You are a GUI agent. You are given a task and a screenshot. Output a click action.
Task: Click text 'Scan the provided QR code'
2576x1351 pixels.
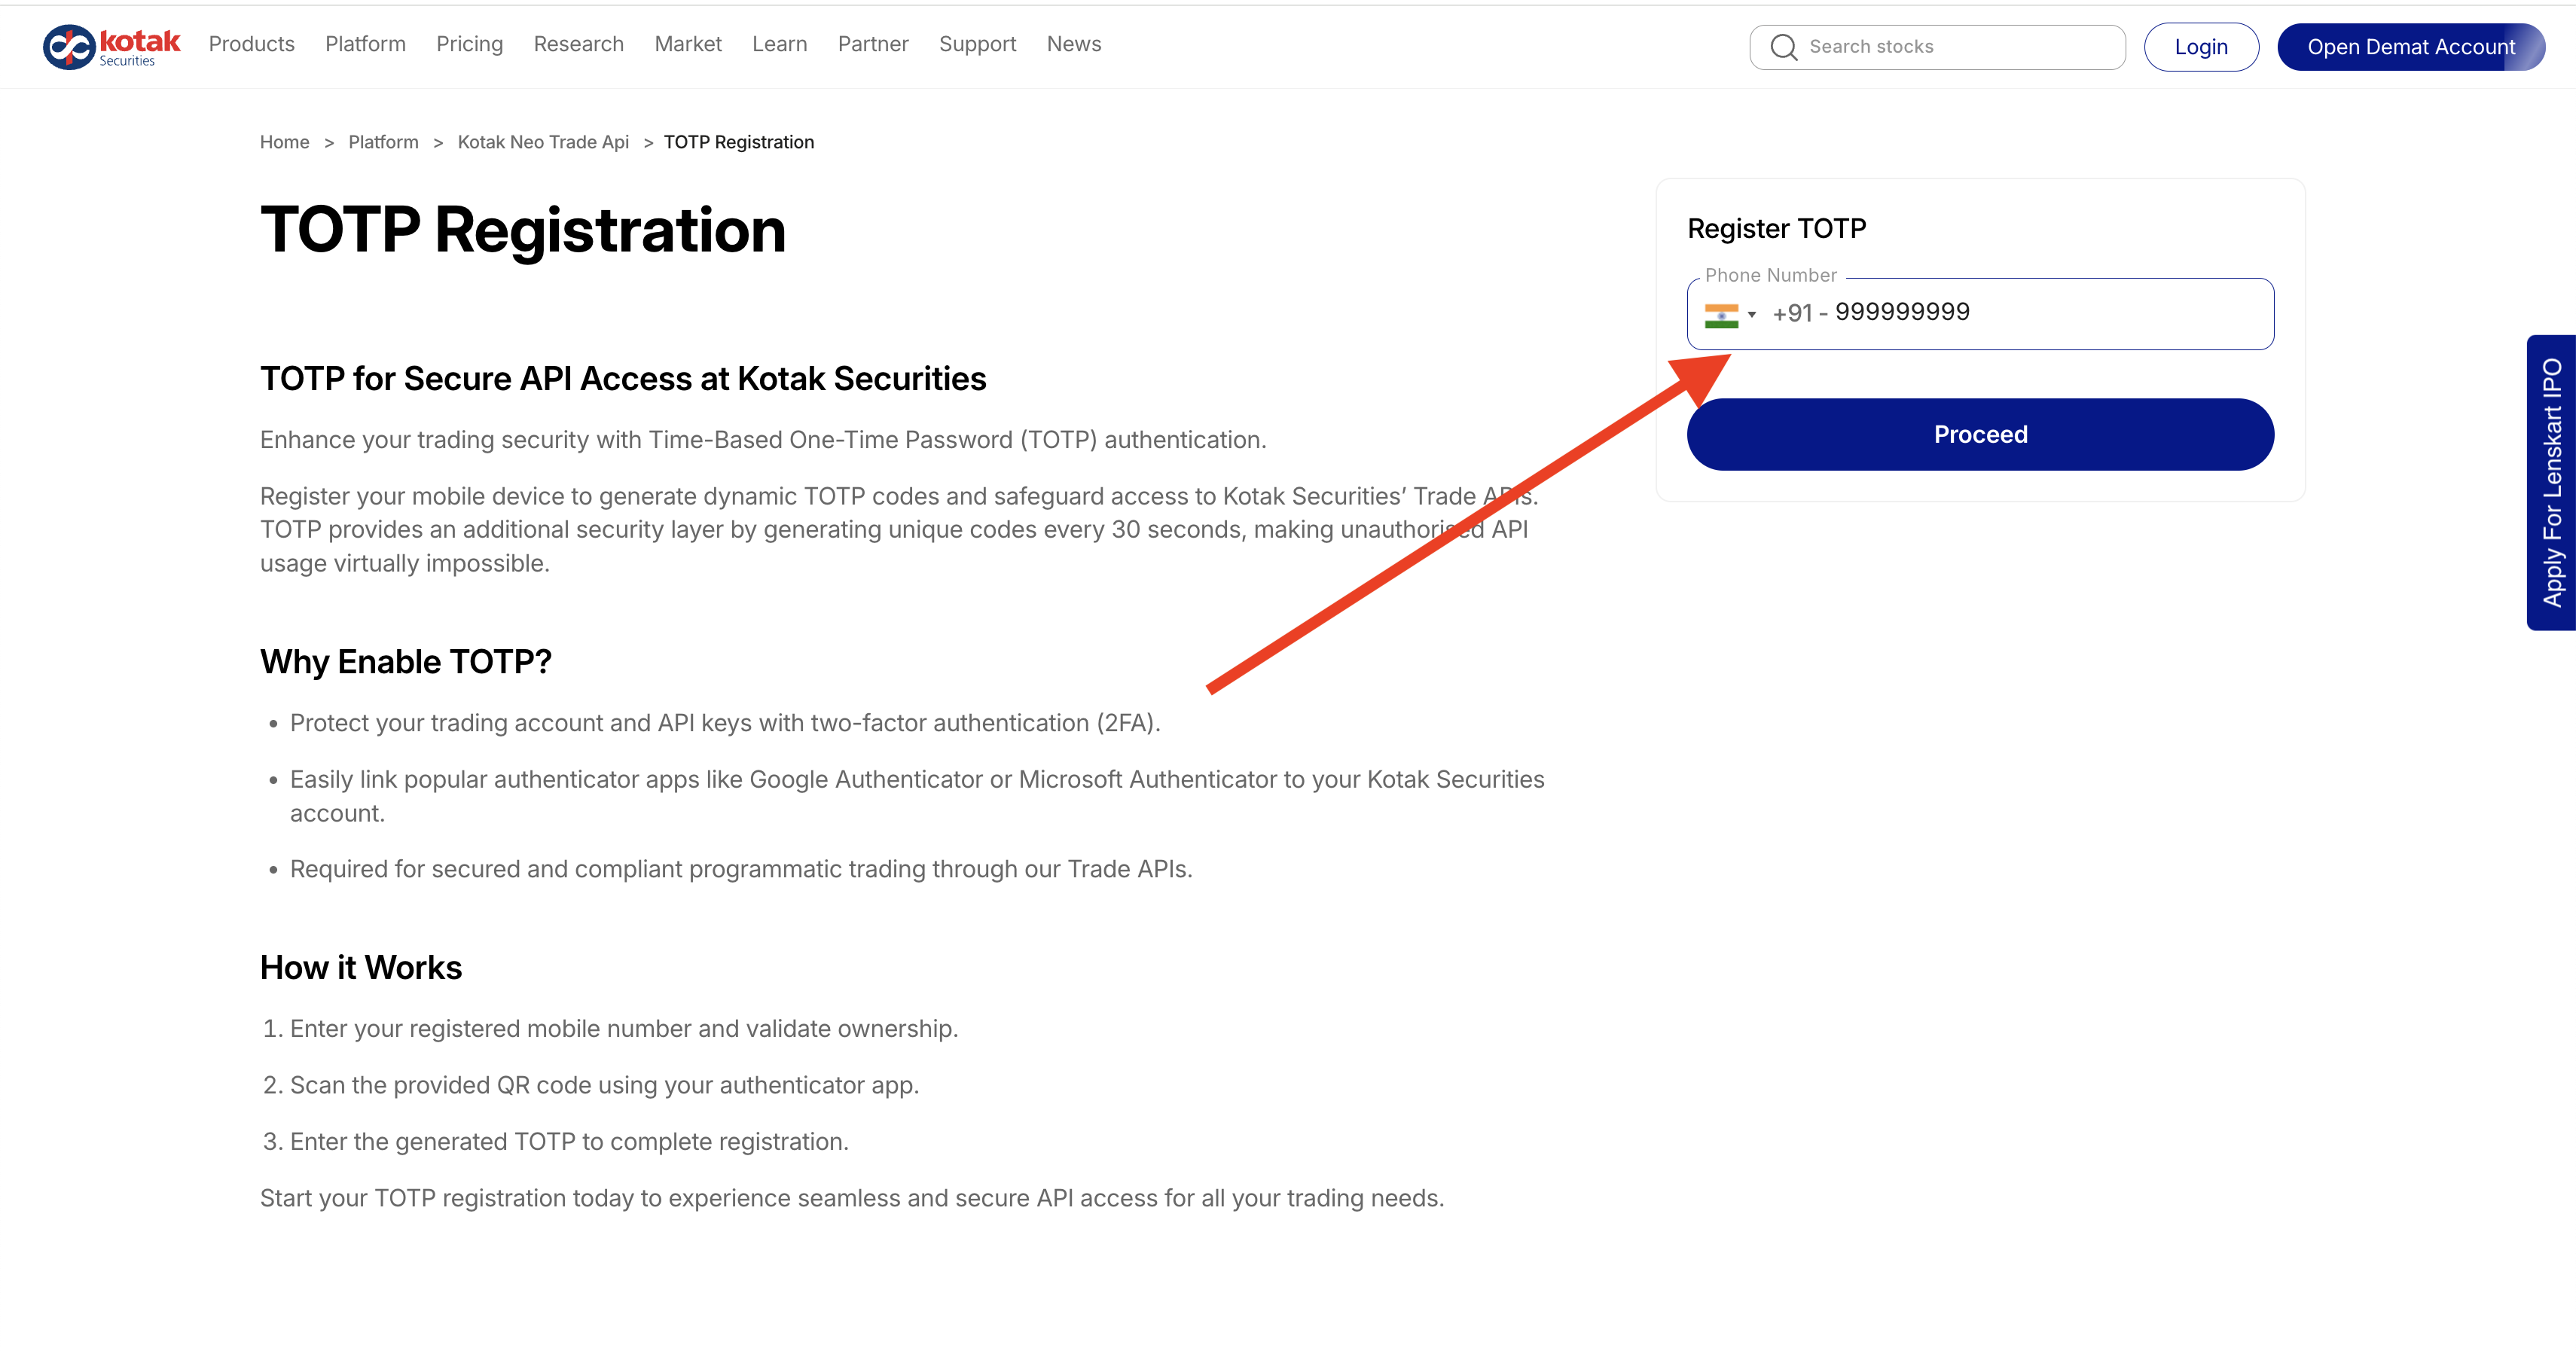(604, 1085)
